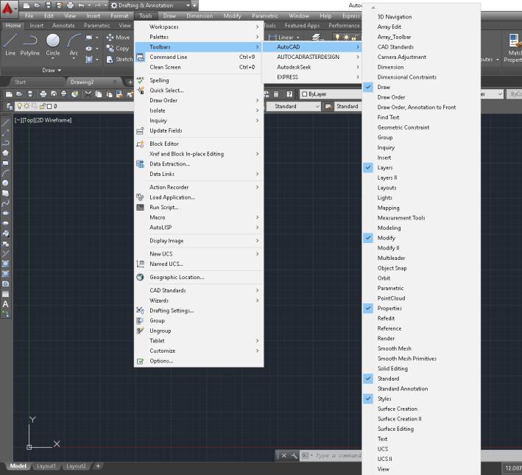Screen dimensions: 522x475
Task: Click the Move tool icon
Action: click(110, 38)
